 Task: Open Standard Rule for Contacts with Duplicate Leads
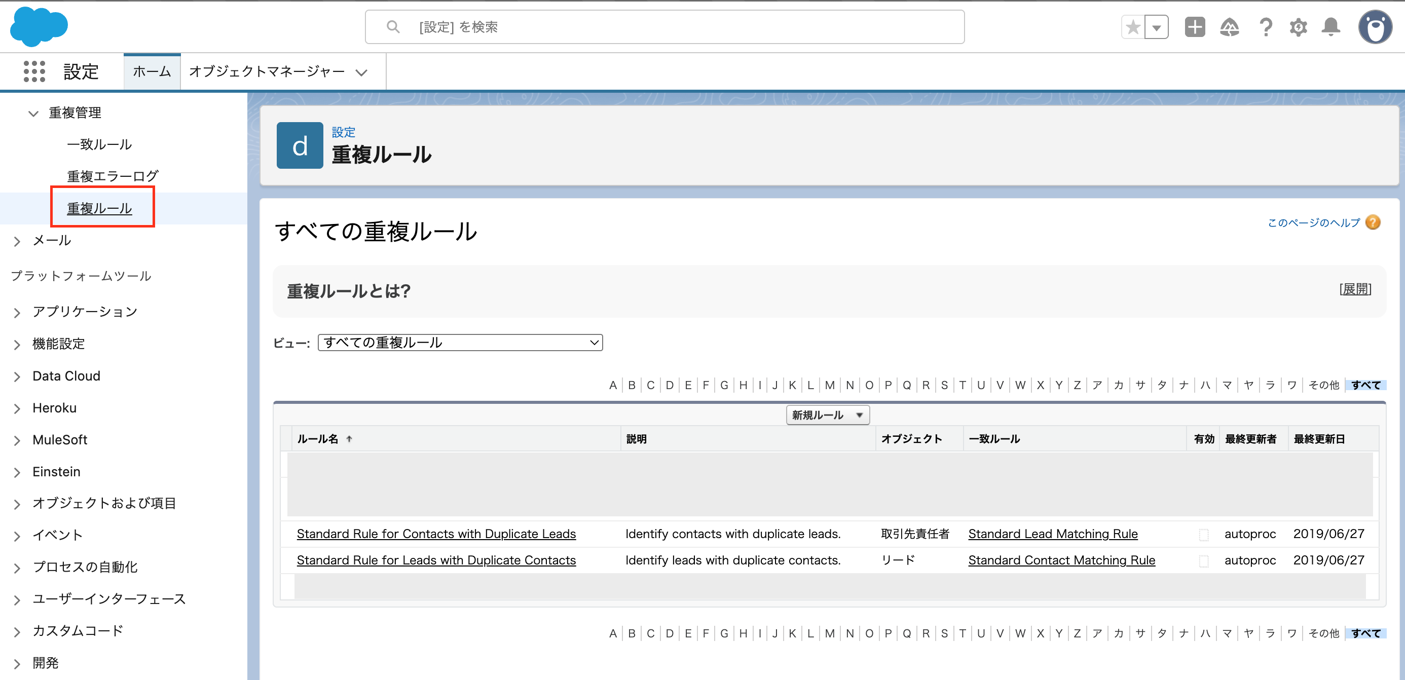coord(436,534)
